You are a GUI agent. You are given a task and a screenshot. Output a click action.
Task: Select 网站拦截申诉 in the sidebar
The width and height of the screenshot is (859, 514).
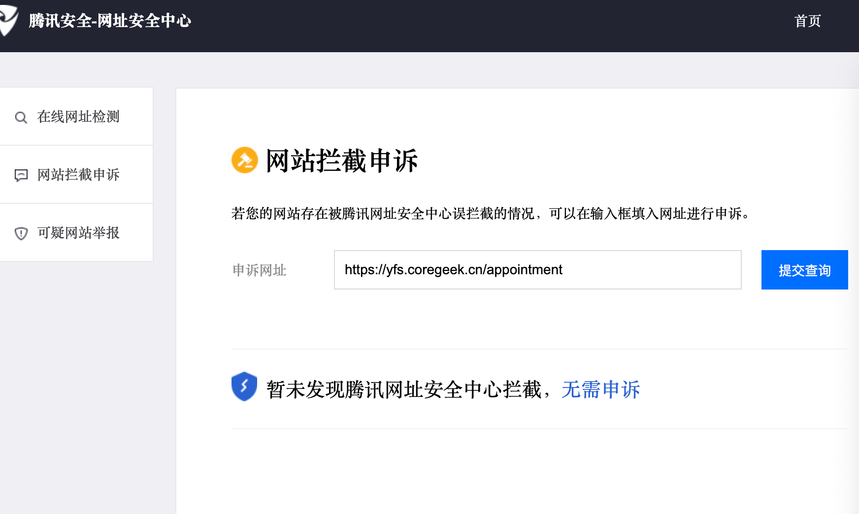(76, 175)
